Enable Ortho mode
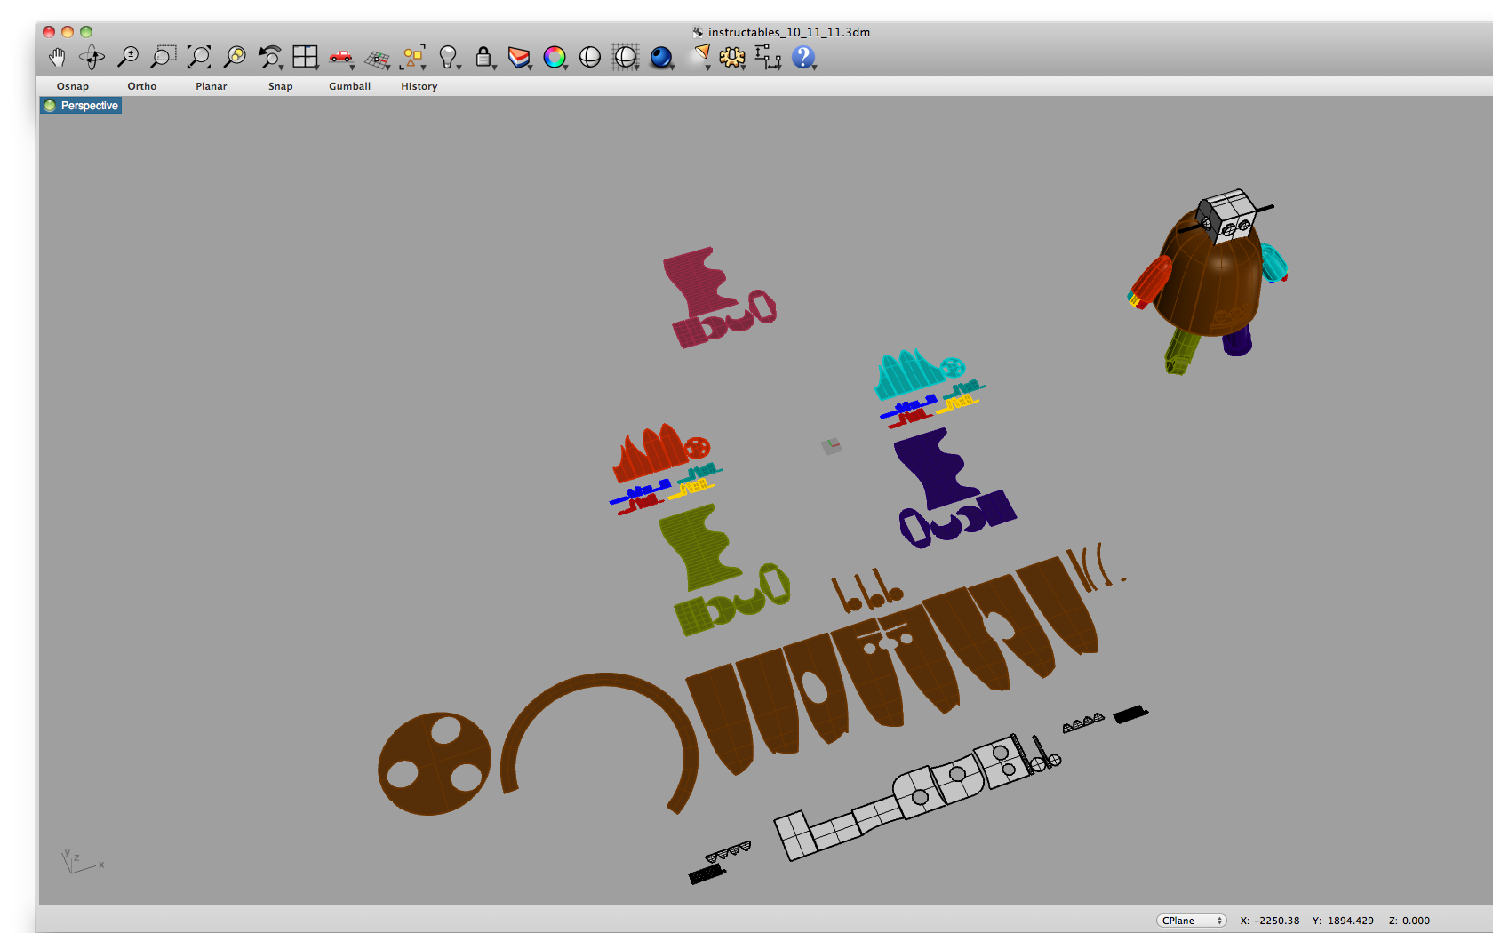Screen dimensions: 1493x933 (x=141, y=86)
